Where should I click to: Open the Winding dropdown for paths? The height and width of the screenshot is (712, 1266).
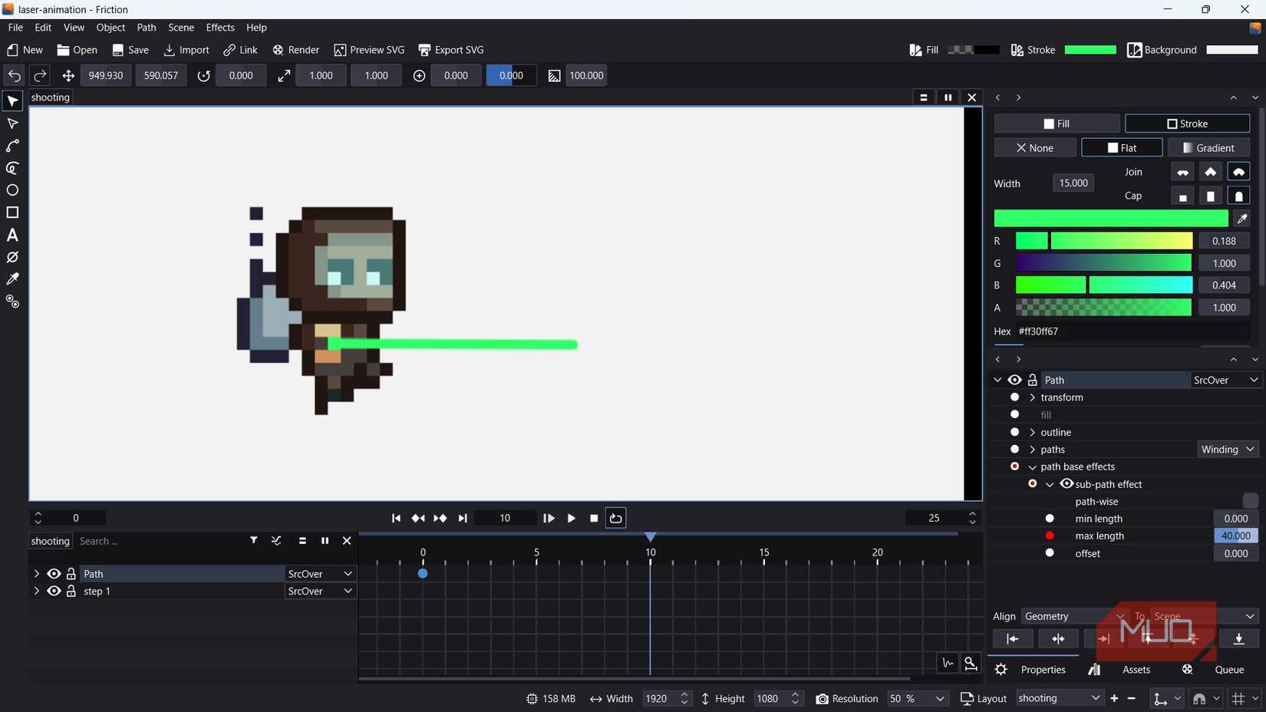(x=1226, y=449)
